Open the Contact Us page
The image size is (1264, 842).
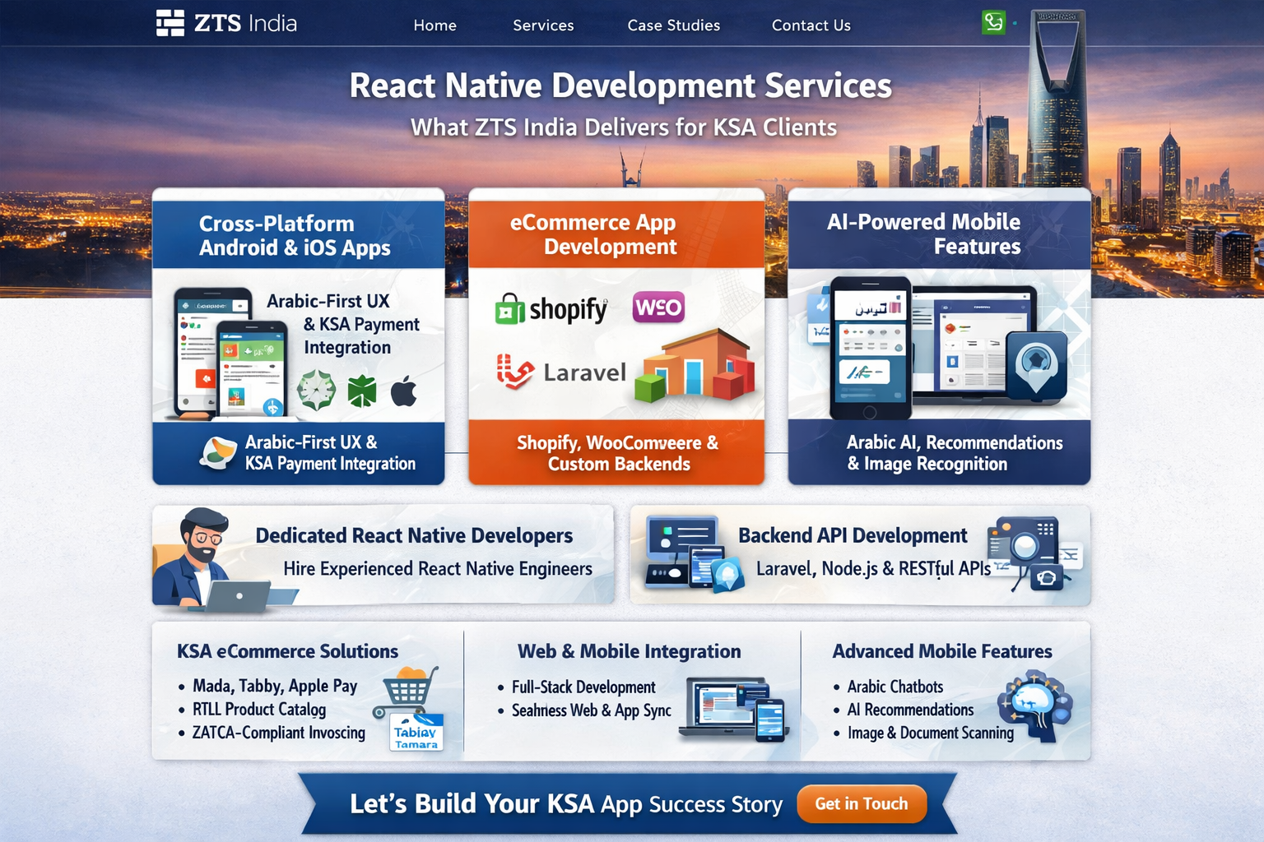point(811,25)
